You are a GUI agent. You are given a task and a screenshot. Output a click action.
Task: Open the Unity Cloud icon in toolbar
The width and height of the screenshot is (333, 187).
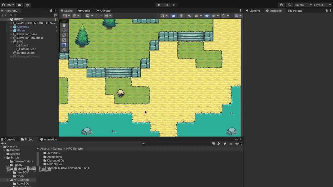click(x=20, y=5)
